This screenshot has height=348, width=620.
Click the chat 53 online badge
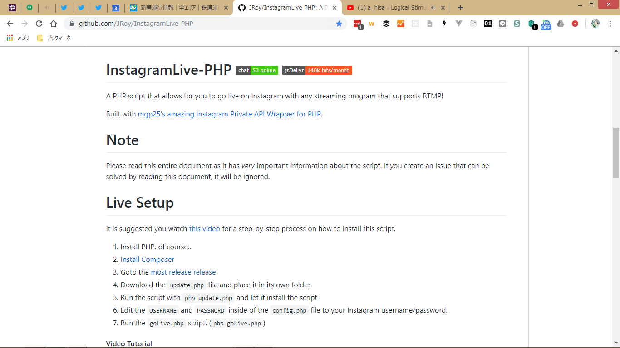tap(256, 70)
